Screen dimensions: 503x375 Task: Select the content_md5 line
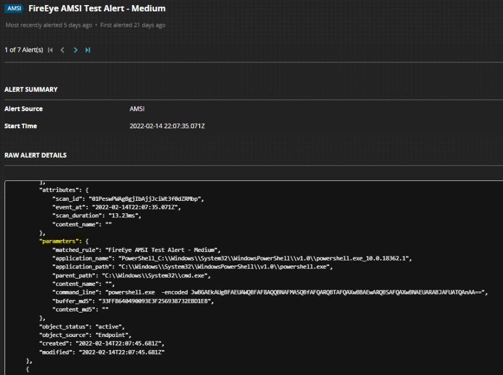pyautogui.click(x=81, y=310)
